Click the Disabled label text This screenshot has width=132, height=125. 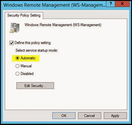[27, 74]
